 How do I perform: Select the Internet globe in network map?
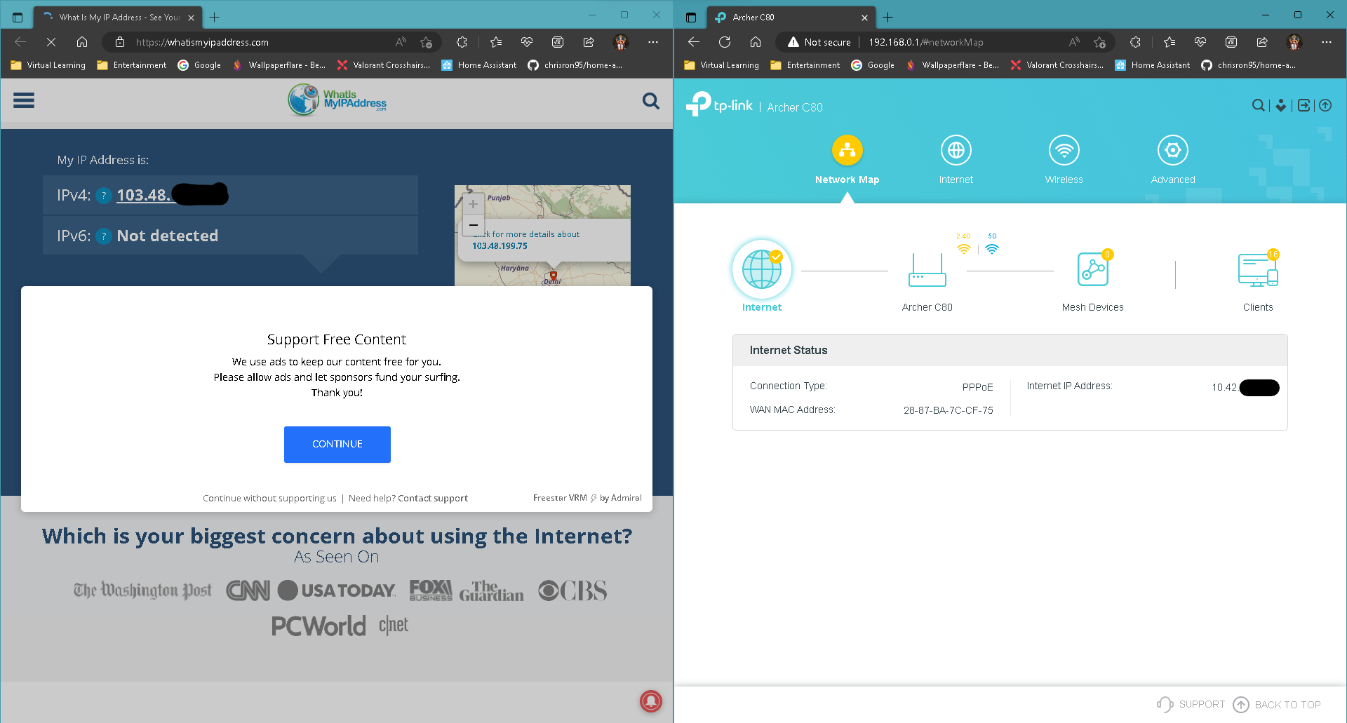click(x=762, y=269)
